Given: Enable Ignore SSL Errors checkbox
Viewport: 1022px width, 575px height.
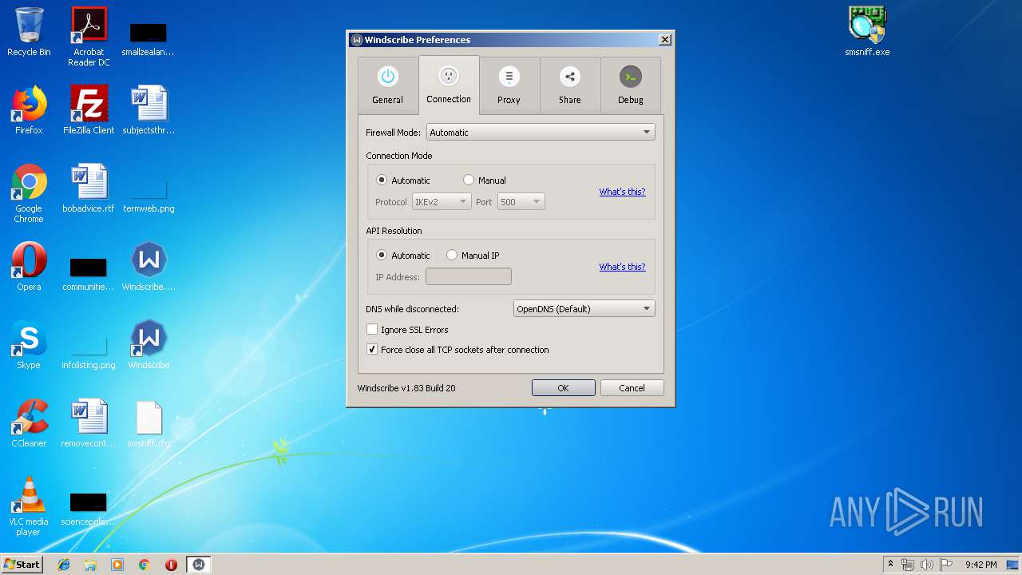Looking at the screenshot, I should (407, 329).
